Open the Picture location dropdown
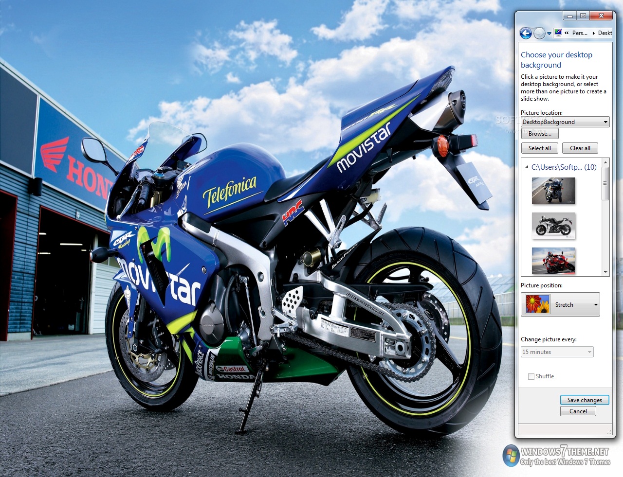This screenshot has height=477, width=623. pyautogui.click(x=565, y=122)
